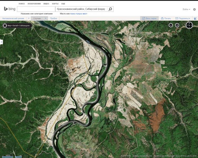This screenshot has height=158, width=198.
Task: Click the magnifier search icon
Action: (x=110, y=9)
